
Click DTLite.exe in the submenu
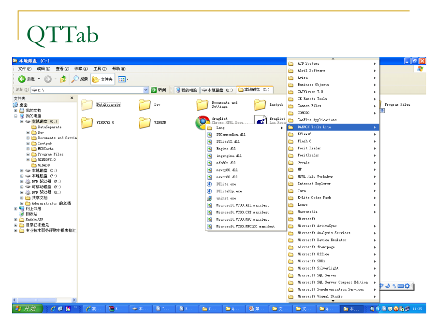[x=246, y=184]
